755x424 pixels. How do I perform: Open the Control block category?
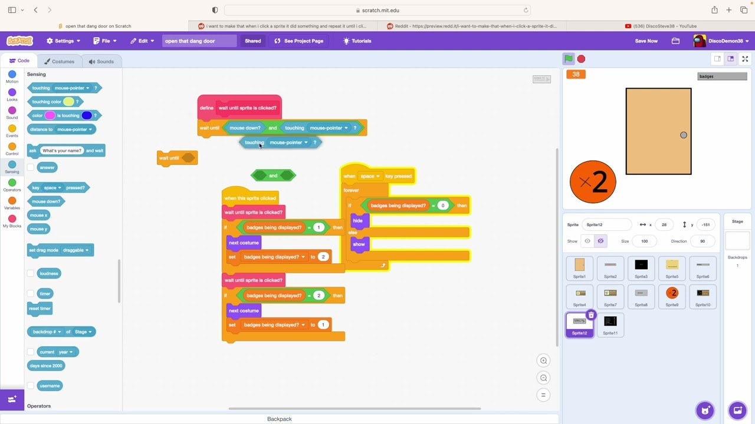(x=12, y=150)
